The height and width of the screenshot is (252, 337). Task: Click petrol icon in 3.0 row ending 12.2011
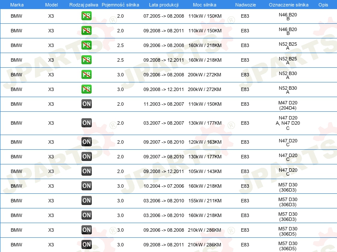tap(86, 89)
